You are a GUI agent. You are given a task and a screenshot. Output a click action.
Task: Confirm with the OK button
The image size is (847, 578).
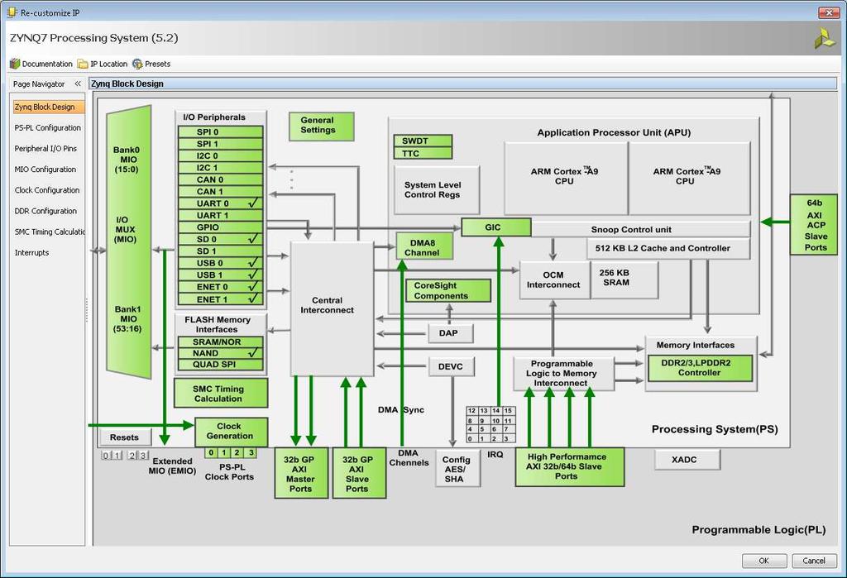click(763, 561)
